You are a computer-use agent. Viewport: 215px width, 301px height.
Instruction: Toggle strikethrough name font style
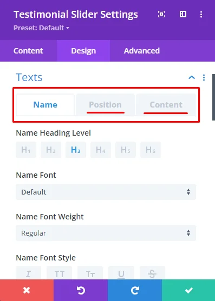click(x=152, y=273)
